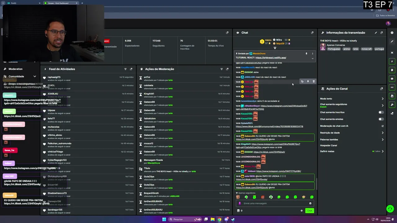This screenshot has height=223, width=397.
Task: Pop out the Informações da transmissão panel
Action: click(x=381, y=33)
